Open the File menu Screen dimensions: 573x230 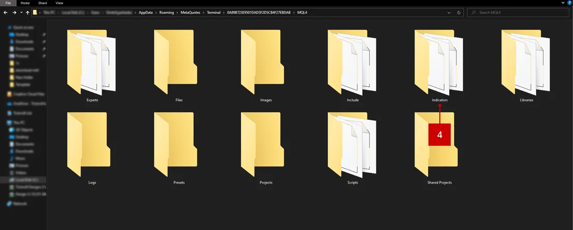coord(8,3)
